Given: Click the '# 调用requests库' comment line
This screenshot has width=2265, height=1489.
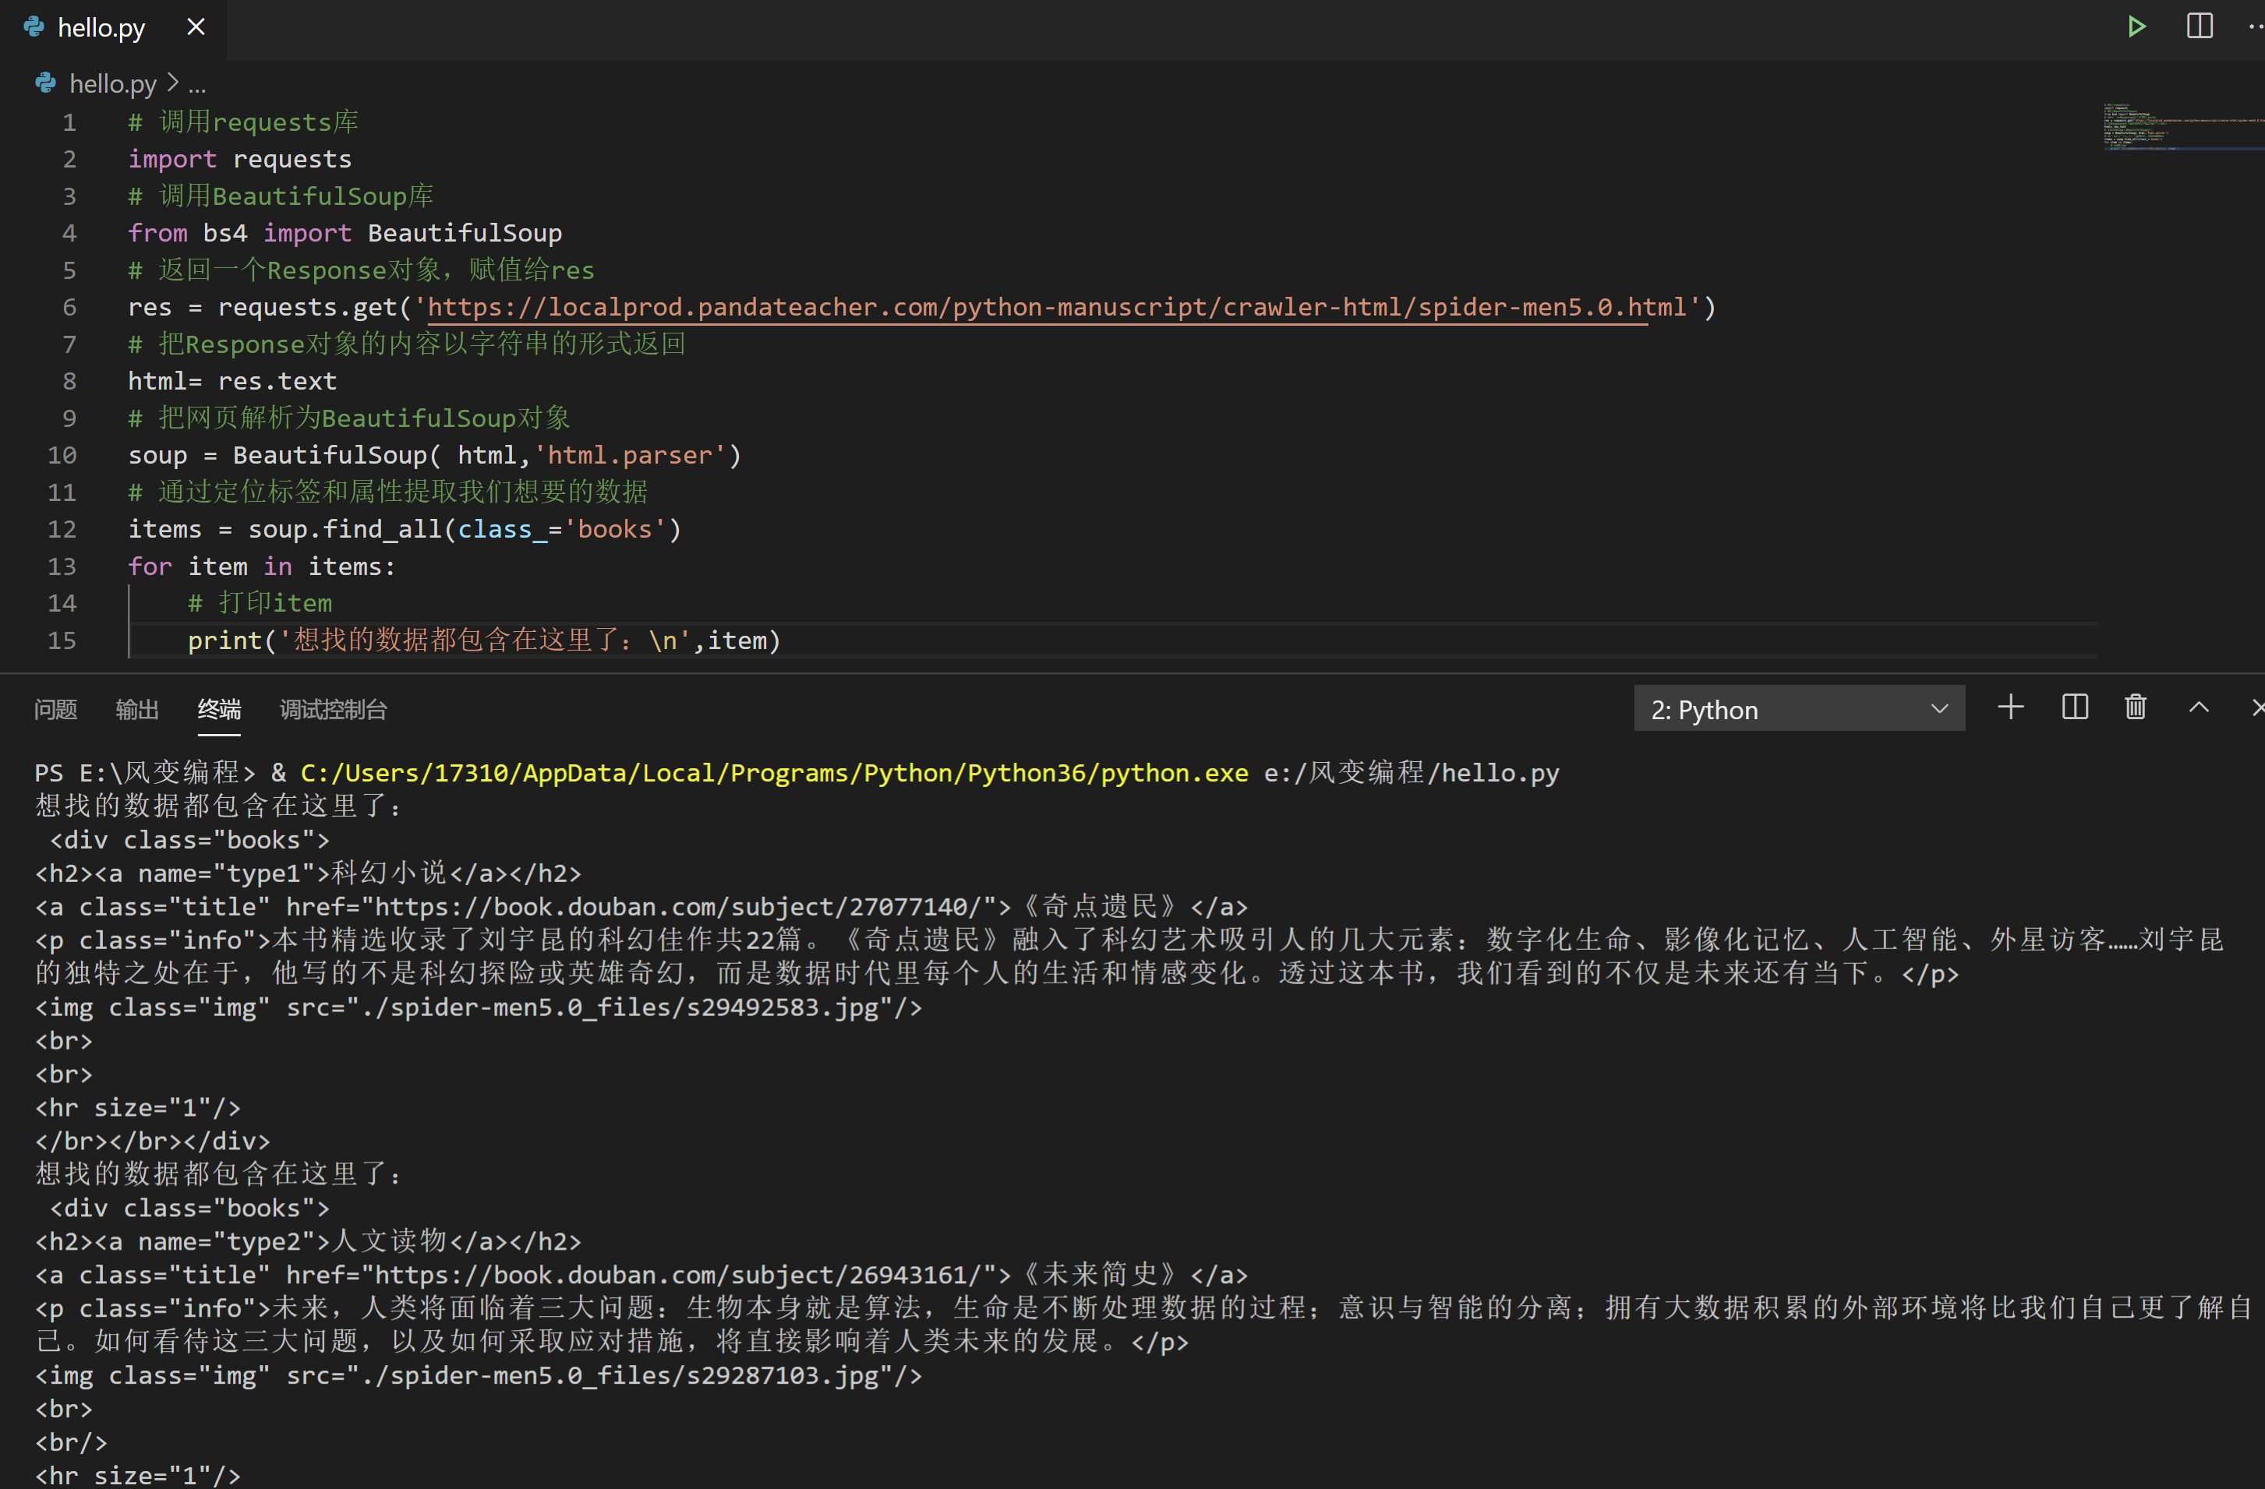Looking at the screenshot, I should (x=244, y=122).
